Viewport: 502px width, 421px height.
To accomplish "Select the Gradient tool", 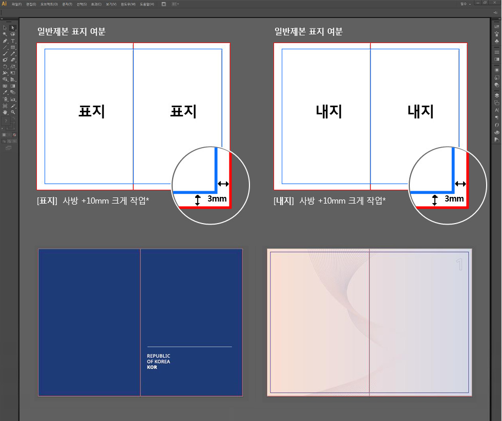I will tap(13, 86).
